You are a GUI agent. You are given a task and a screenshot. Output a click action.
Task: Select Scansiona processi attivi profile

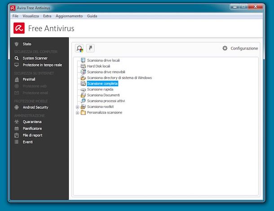(x=106, y=101)
